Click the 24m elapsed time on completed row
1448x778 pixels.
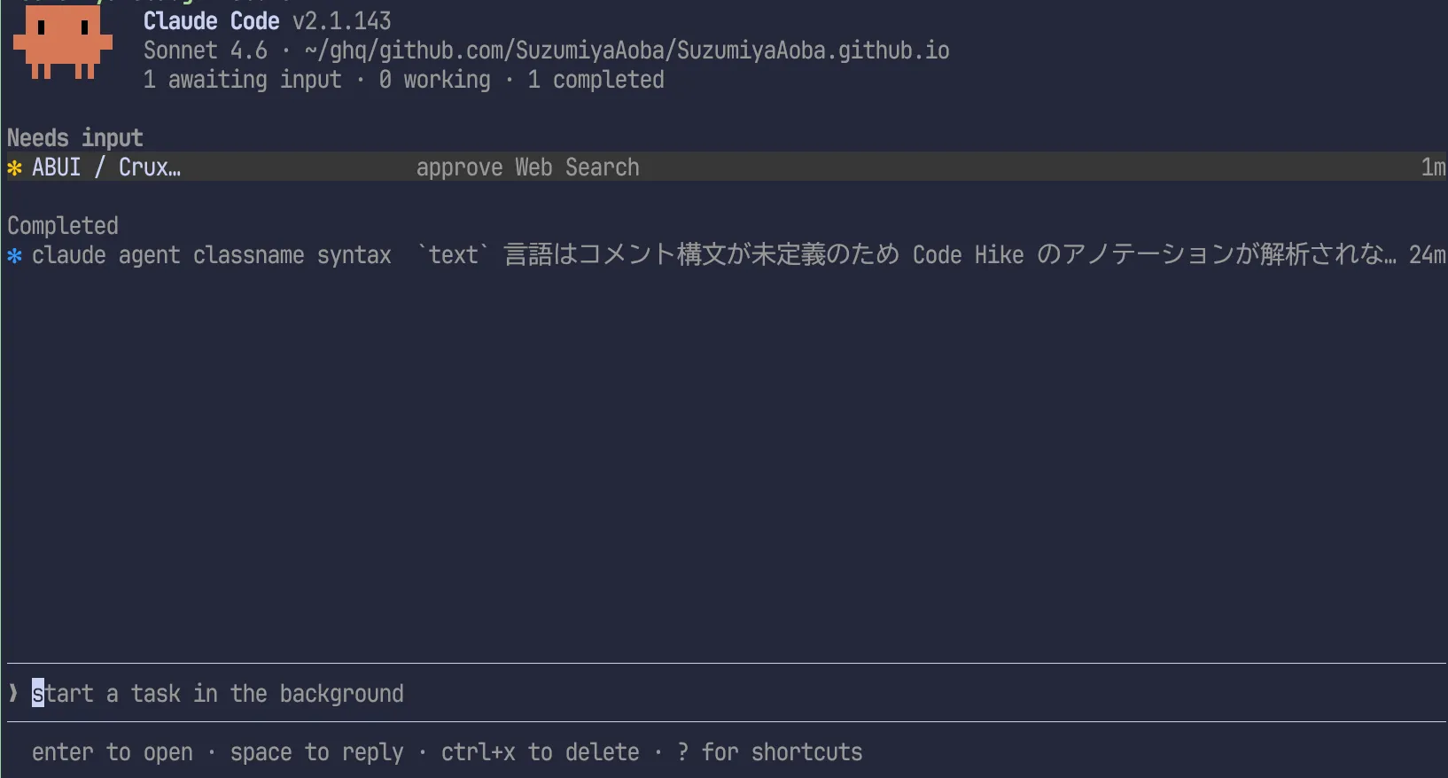click(x=1427, y=255)
